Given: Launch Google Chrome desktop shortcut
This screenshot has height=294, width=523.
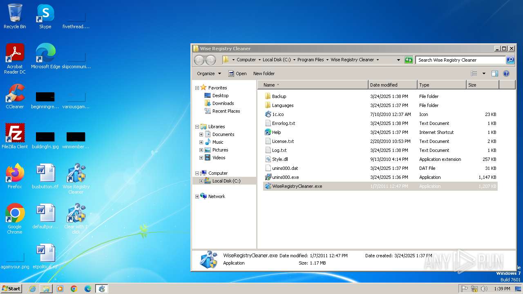Looking at the screenshot, I should tap(15, 219).
